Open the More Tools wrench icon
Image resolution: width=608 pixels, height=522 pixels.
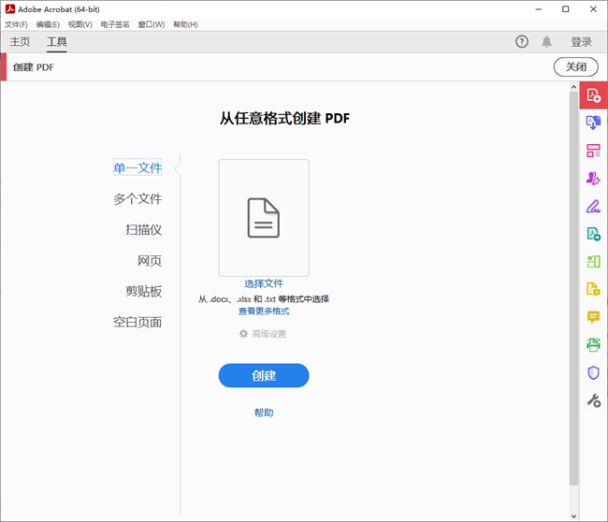(593, 400)
